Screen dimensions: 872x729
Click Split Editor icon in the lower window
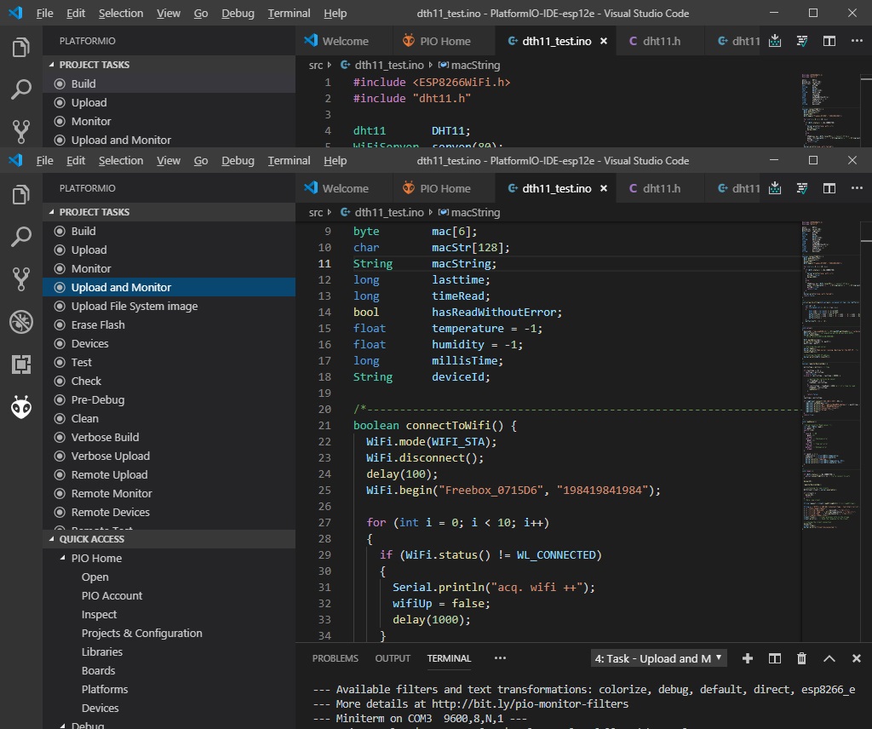pyautogui.click(x=829, y=188)
